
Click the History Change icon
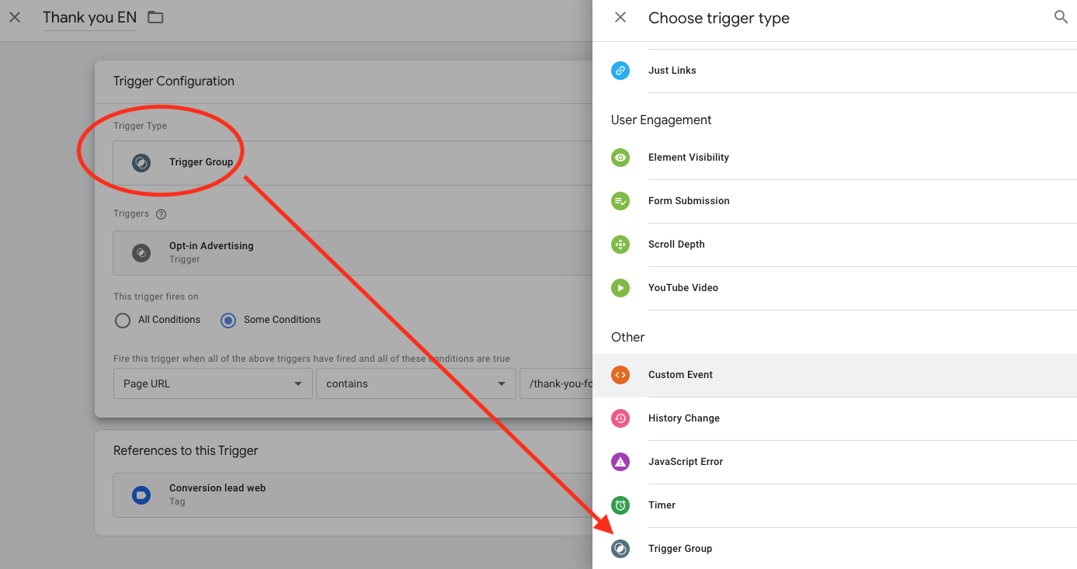620,418
